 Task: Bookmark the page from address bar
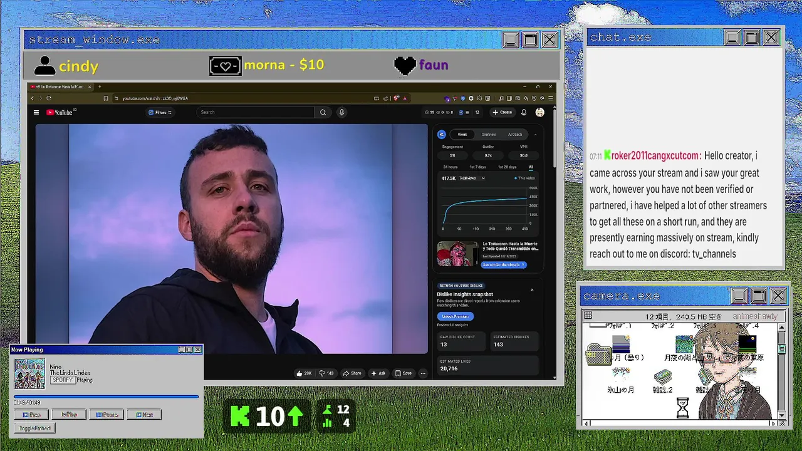coord(106,98)
